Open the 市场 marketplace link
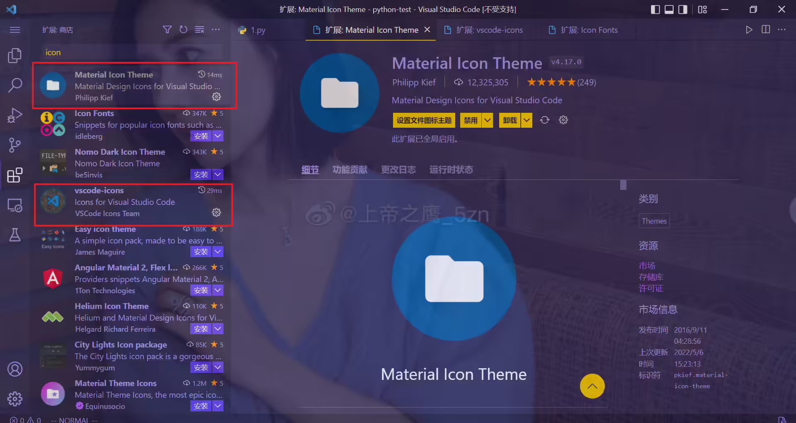 647,265
